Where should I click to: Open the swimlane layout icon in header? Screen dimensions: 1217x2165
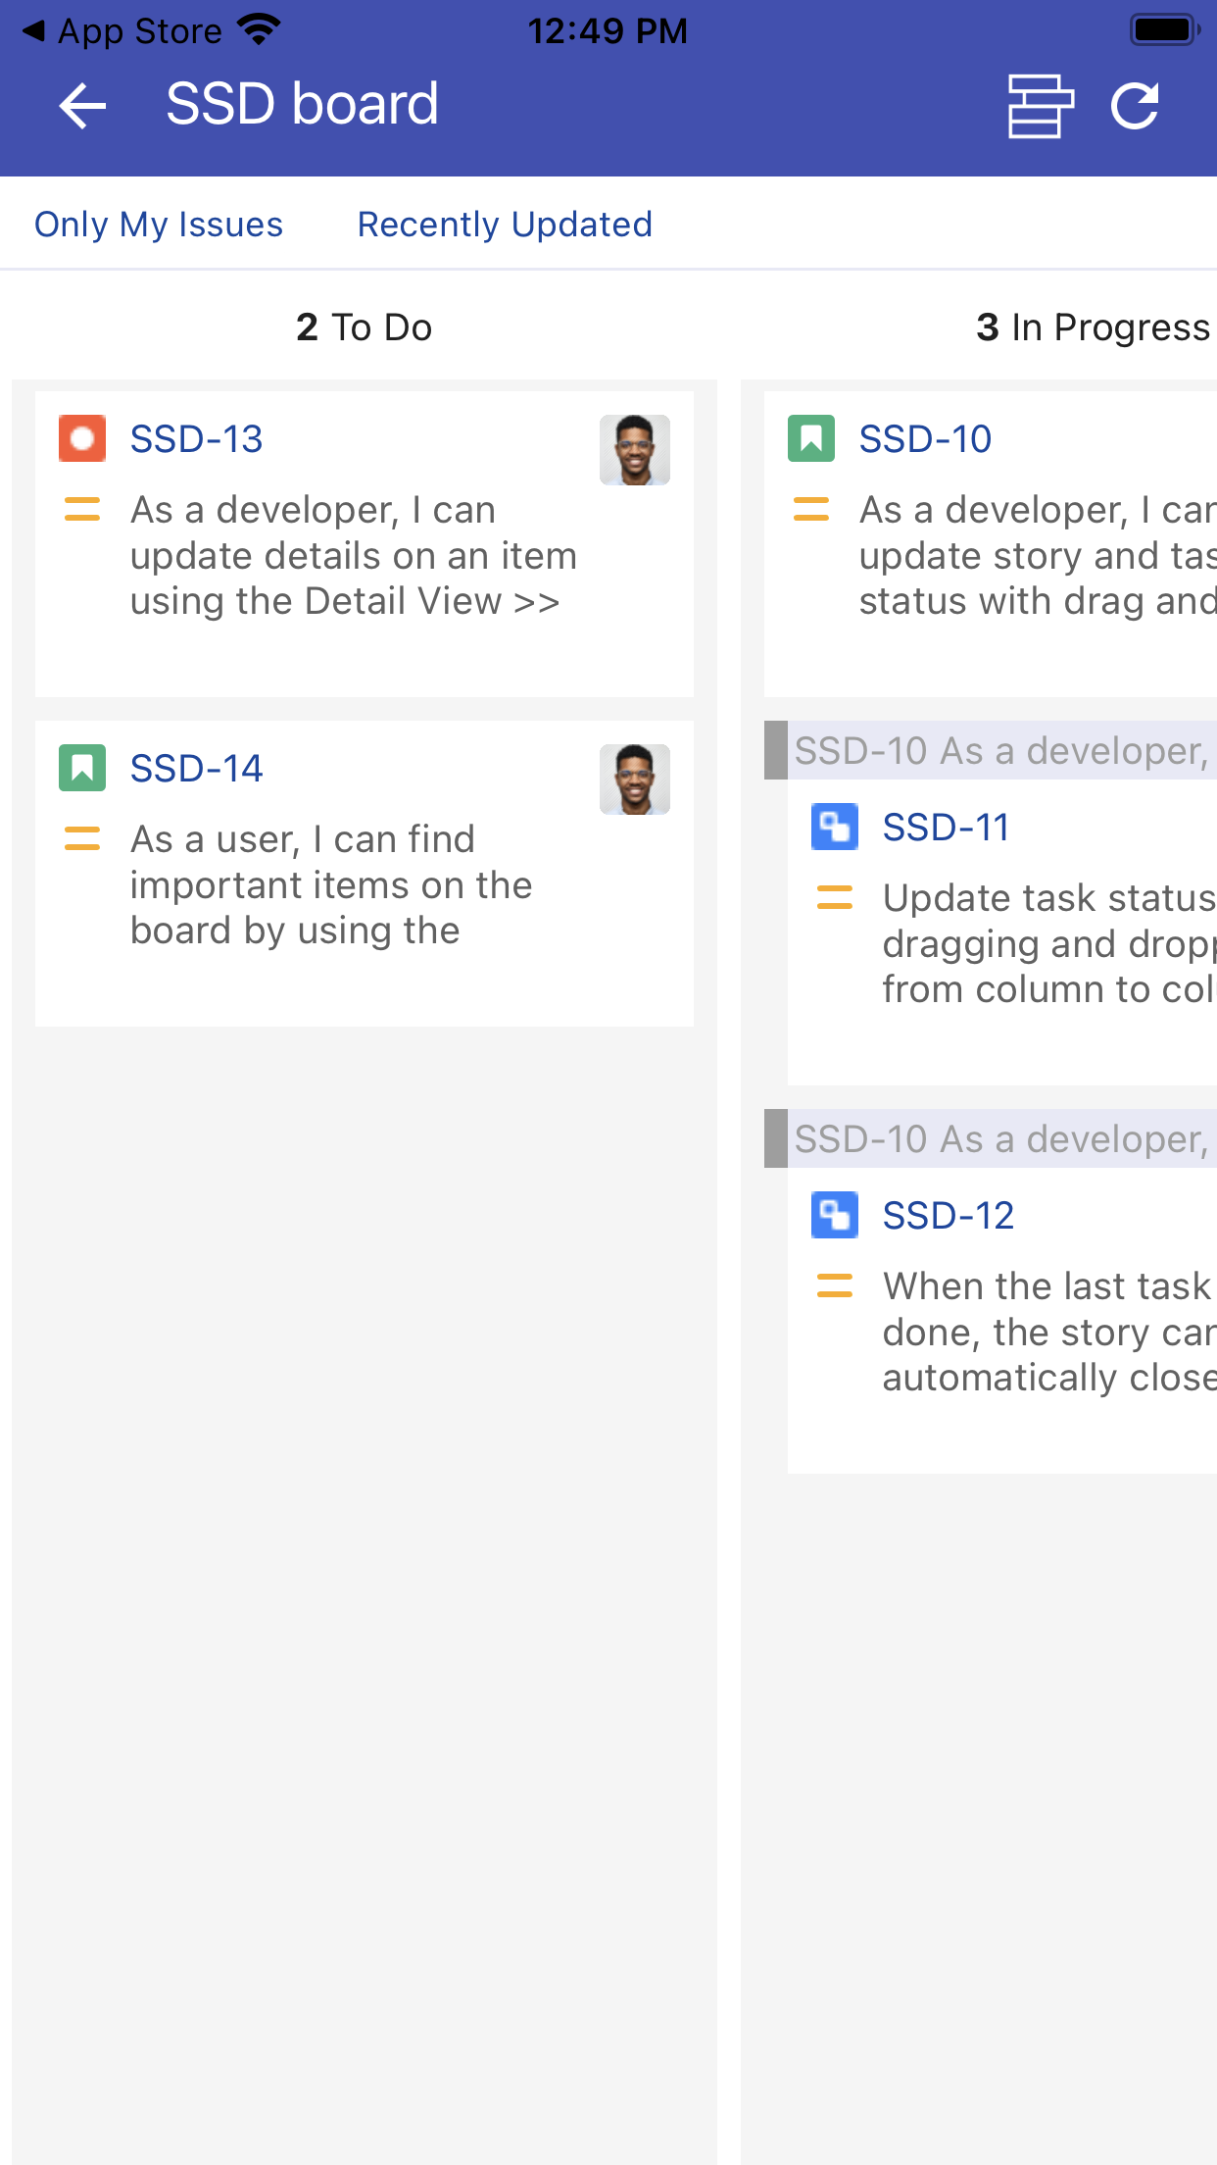click(1040, 106)
